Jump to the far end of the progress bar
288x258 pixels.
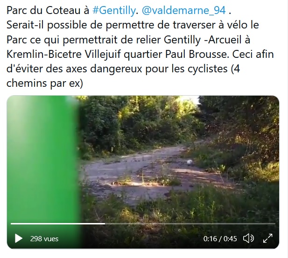pyautogui.click(x=275, y=223)
